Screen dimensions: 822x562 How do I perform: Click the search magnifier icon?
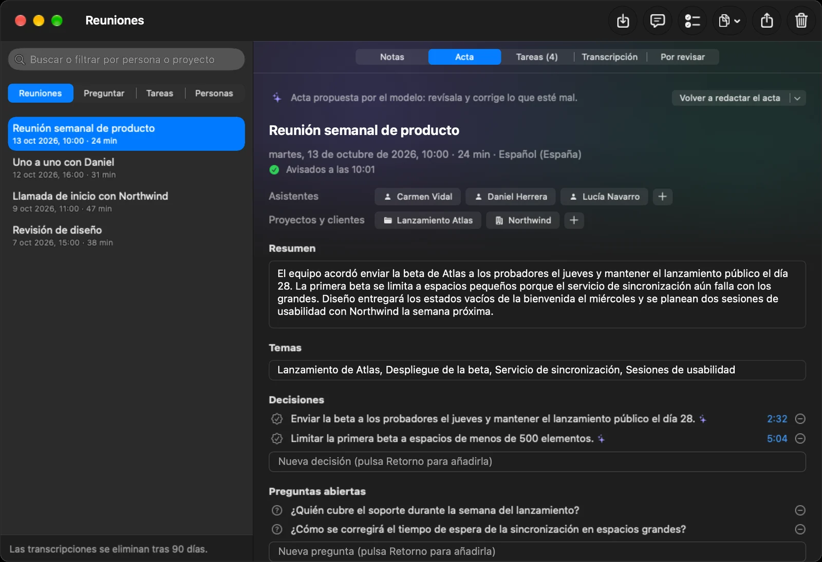pos(20,60)
